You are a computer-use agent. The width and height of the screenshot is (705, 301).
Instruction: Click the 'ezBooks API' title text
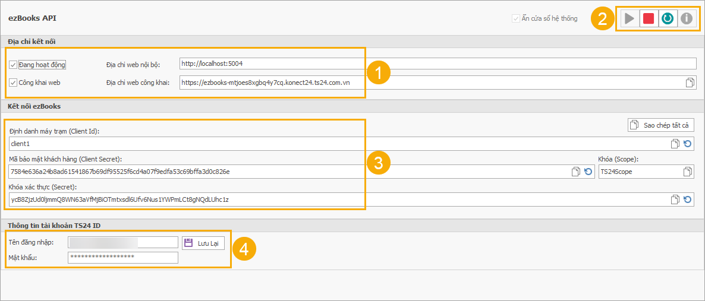click(32, 18)
